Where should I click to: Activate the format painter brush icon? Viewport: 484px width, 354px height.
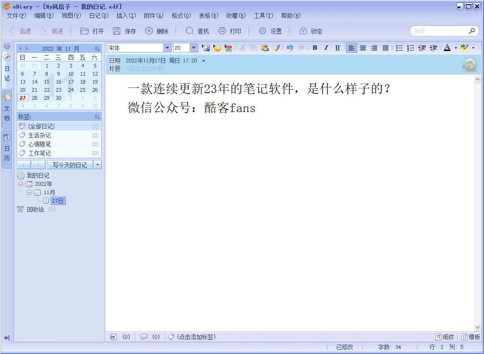(277, 48)
